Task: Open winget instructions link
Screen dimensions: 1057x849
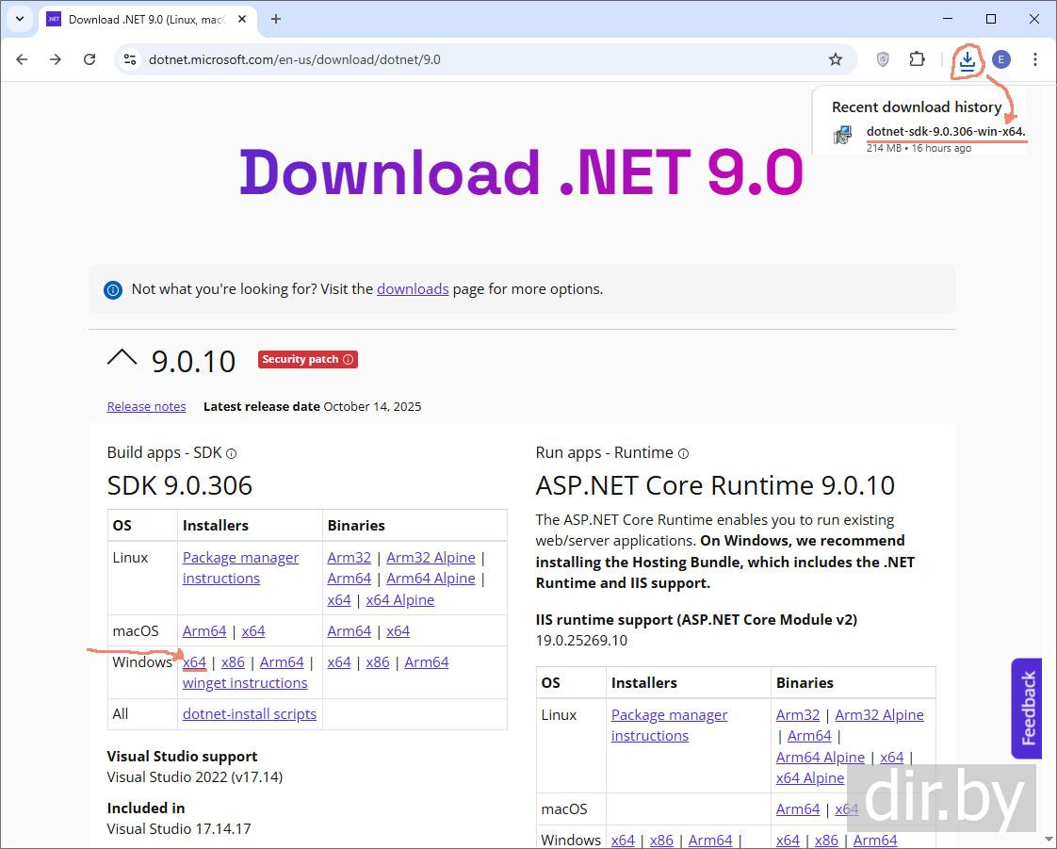Action: [x=245, y=683]
